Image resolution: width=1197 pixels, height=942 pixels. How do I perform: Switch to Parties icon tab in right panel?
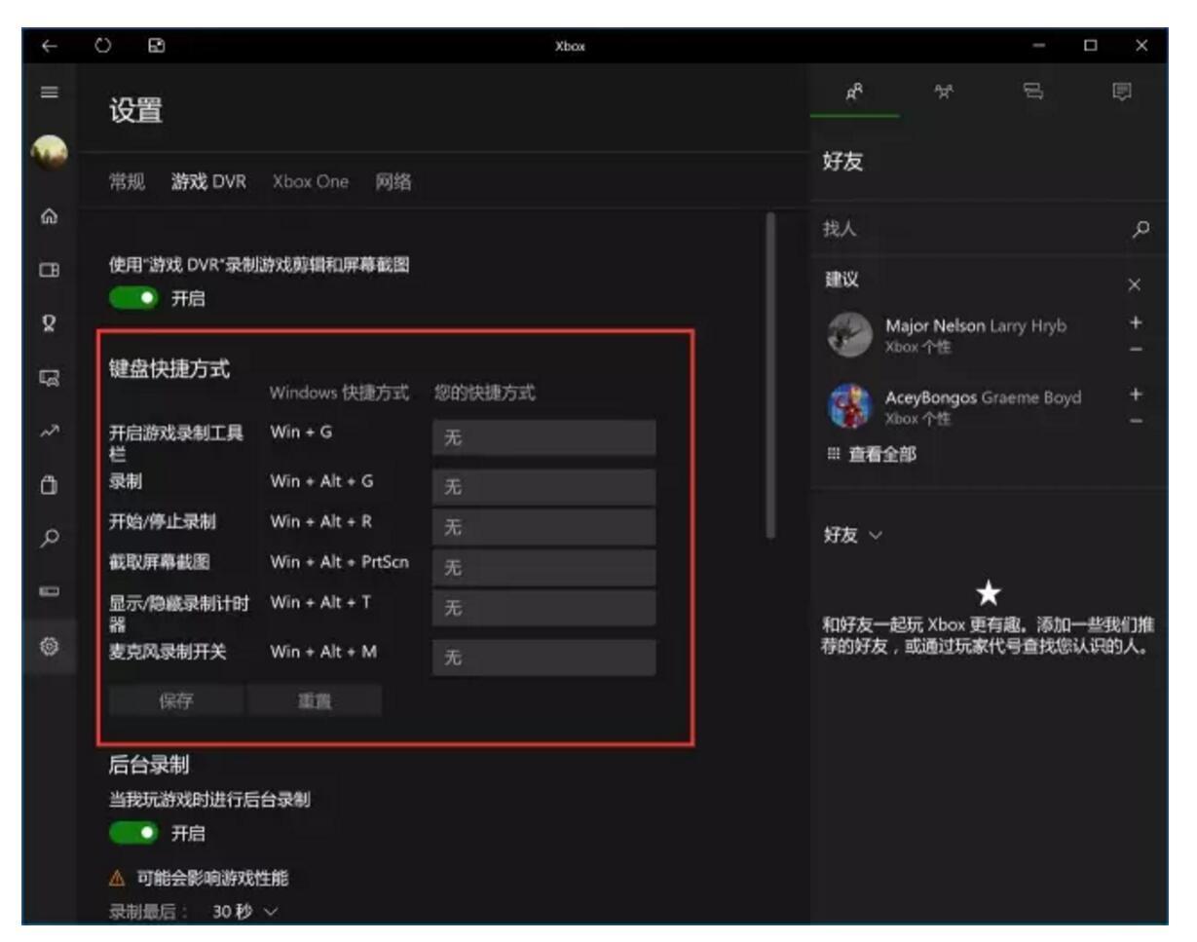click(x=944, y=93)
